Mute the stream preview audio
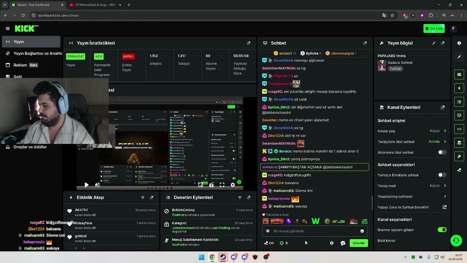 coord(97,185)
